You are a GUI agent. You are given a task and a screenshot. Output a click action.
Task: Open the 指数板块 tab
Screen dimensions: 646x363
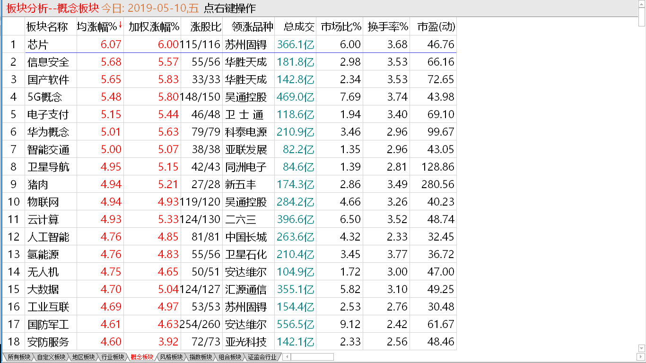pos(201,357)
